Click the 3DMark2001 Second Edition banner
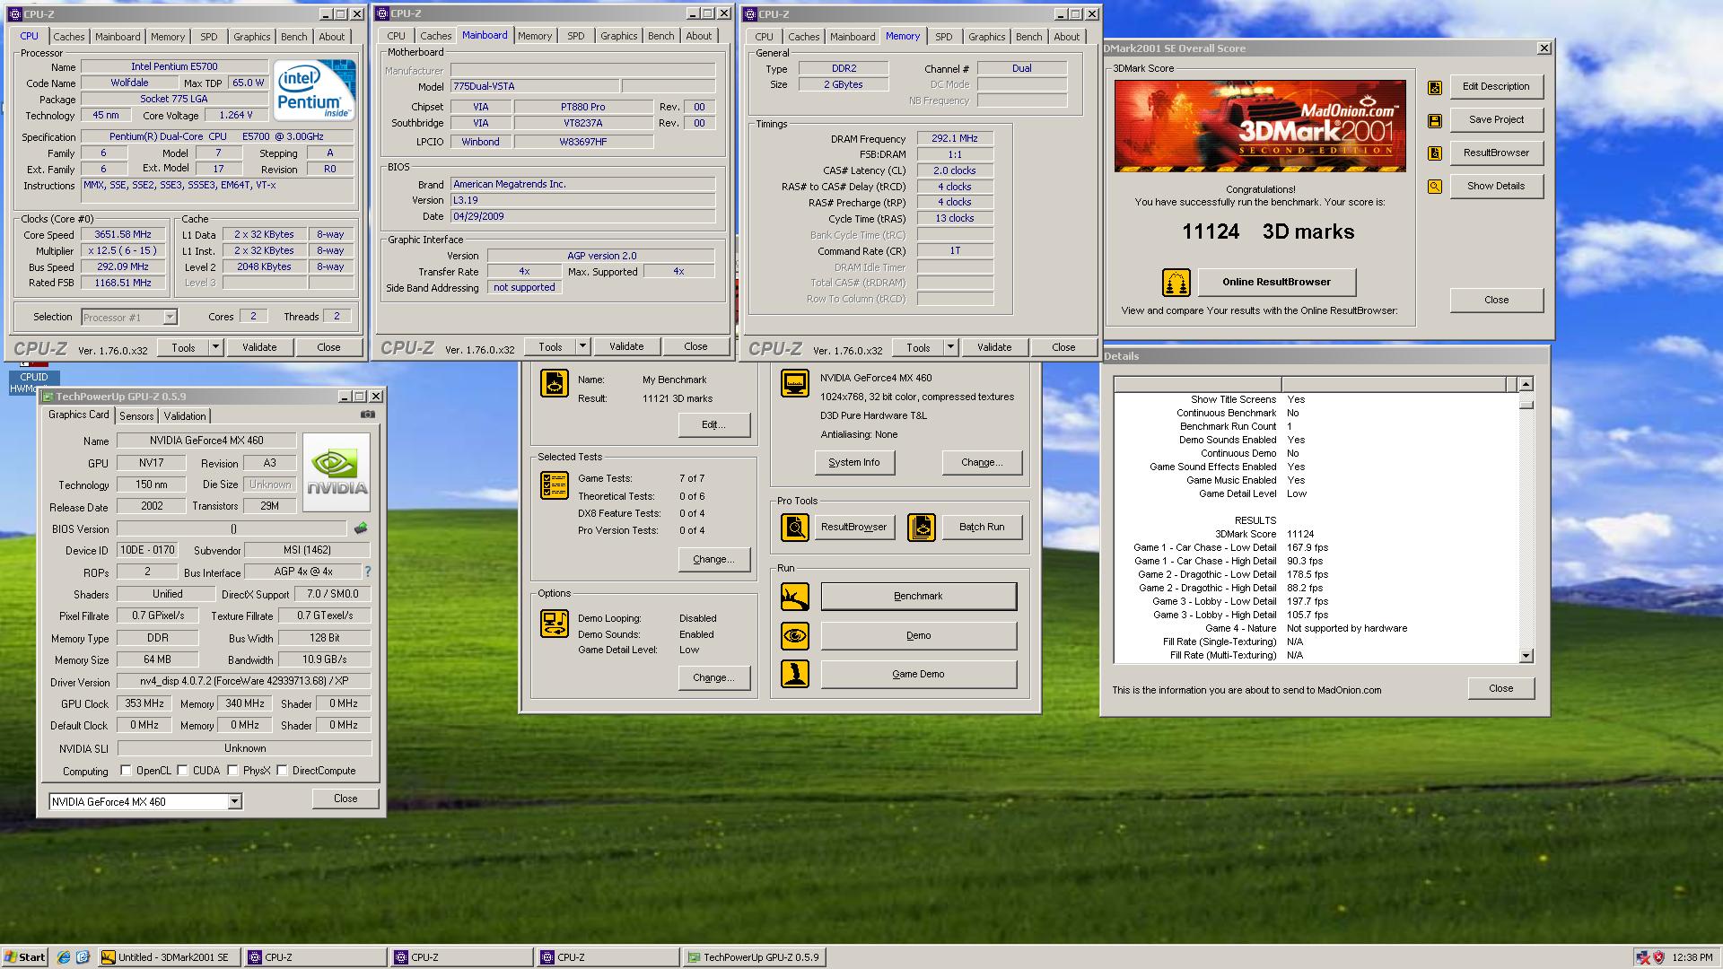The width and height of the screenshot is (1723, 969). [x=1260, y=126]
